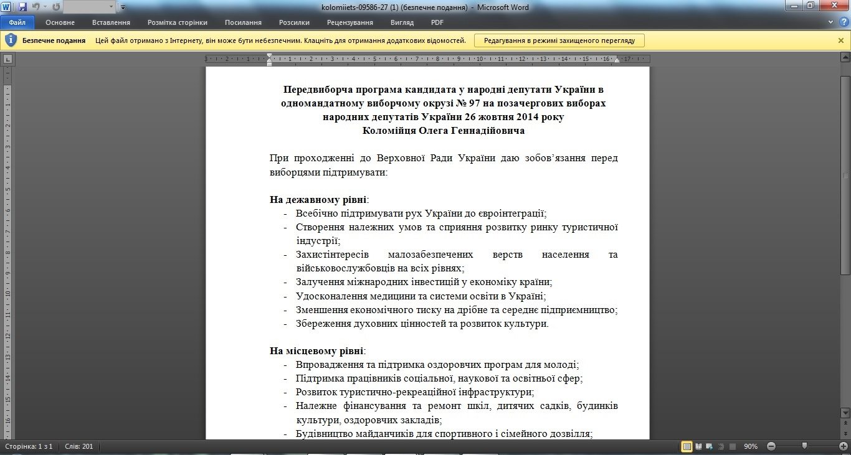Click the subheading На дежавному рівні
This screenshot has width=851, height=455.
318,200
